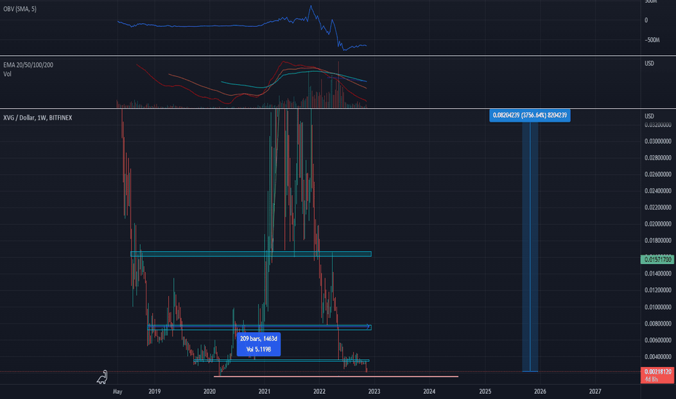This screenshot has width=676, height=399.
Task: Click the 2022 label on the time axis
Action: tap(319, 392)
